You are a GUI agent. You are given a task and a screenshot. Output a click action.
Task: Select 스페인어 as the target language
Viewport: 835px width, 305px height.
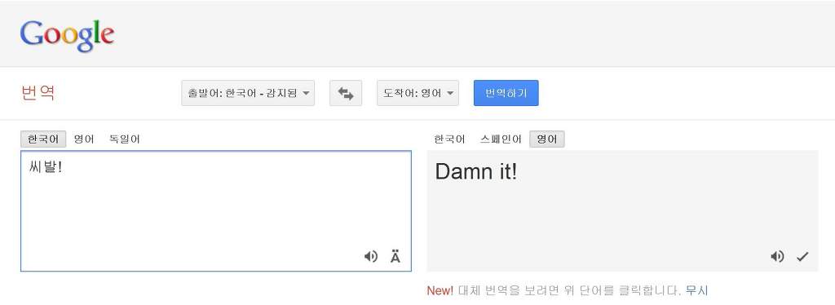[x=501, y=139]
